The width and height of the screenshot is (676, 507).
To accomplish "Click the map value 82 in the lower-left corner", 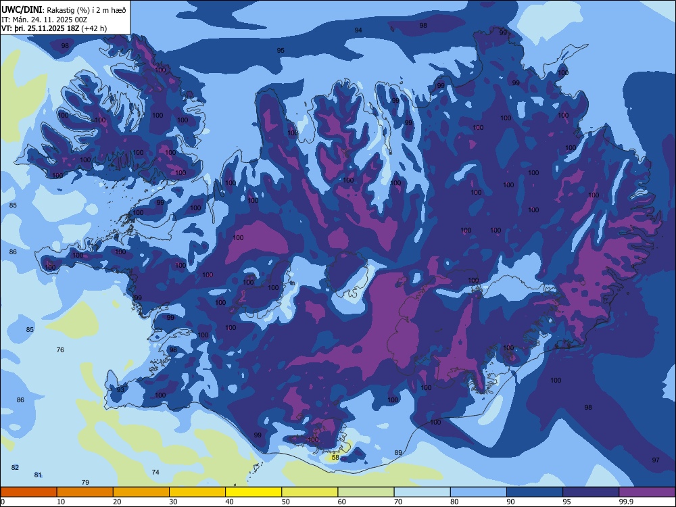I will (x=15, y=467).
